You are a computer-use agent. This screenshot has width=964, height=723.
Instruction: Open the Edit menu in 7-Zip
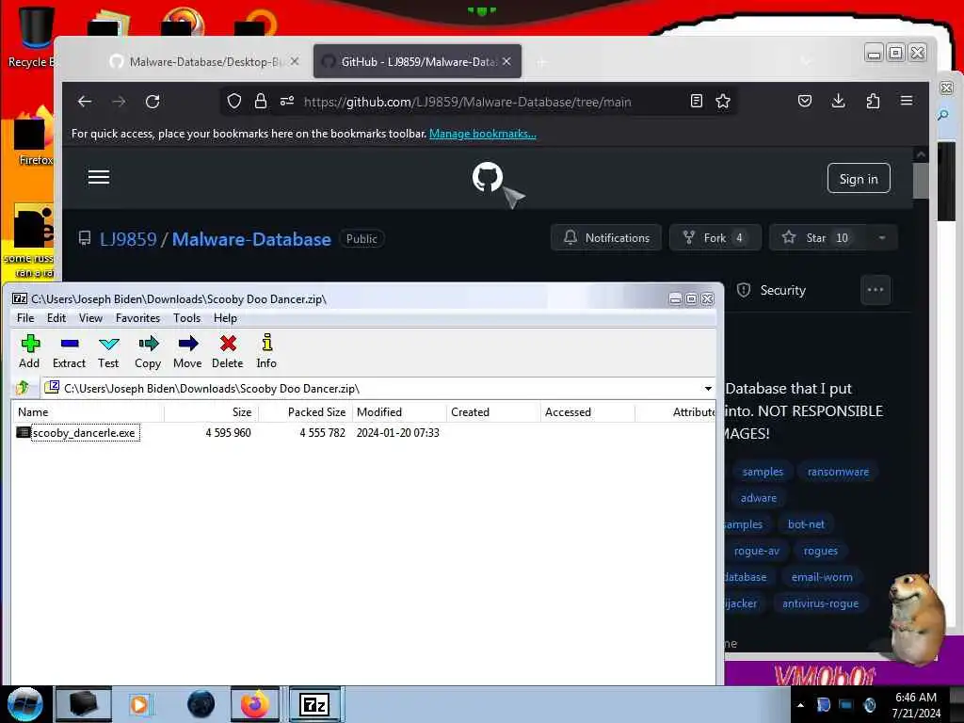(56, 318)
